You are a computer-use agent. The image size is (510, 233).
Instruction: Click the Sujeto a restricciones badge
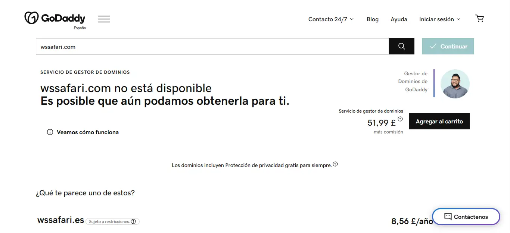[x=112, y=221]
